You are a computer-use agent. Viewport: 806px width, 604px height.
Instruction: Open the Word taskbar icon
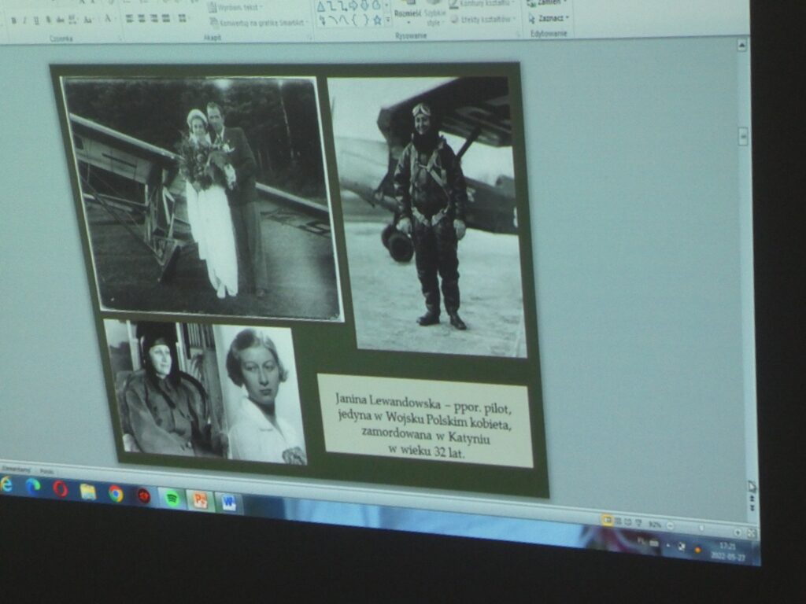click(228, 502)
